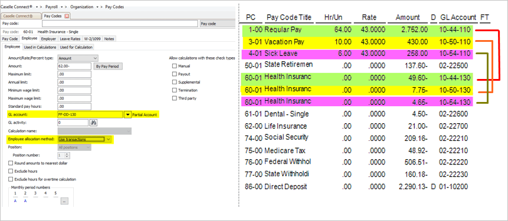
Task: Check the Exclude hours checkbox
Action: click(11, 171)
